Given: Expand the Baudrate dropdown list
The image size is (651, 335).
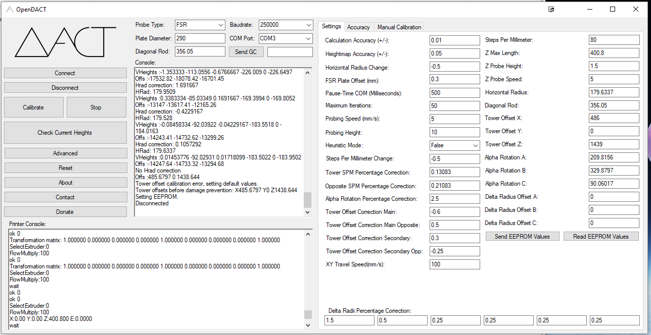Looking at the screenshot, I should (286, 25).
